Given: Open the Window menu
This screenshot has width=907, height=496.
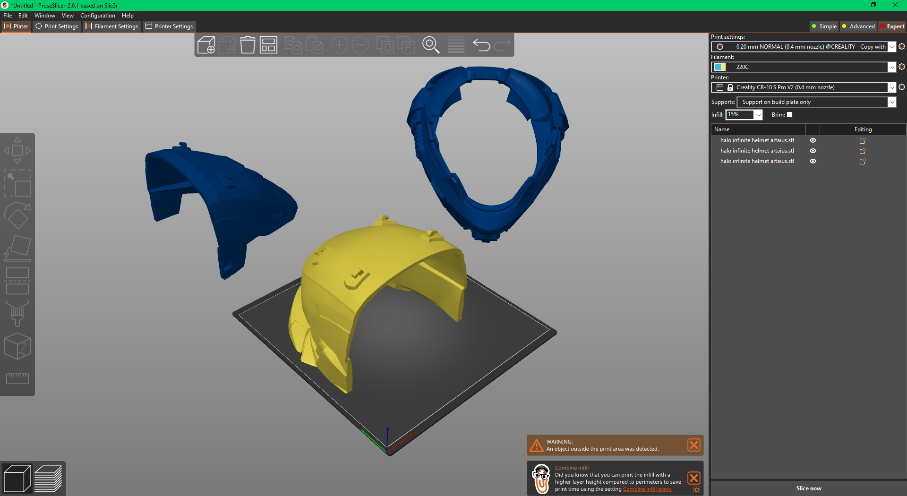Looking at the screenshot, I should (45, 16).
